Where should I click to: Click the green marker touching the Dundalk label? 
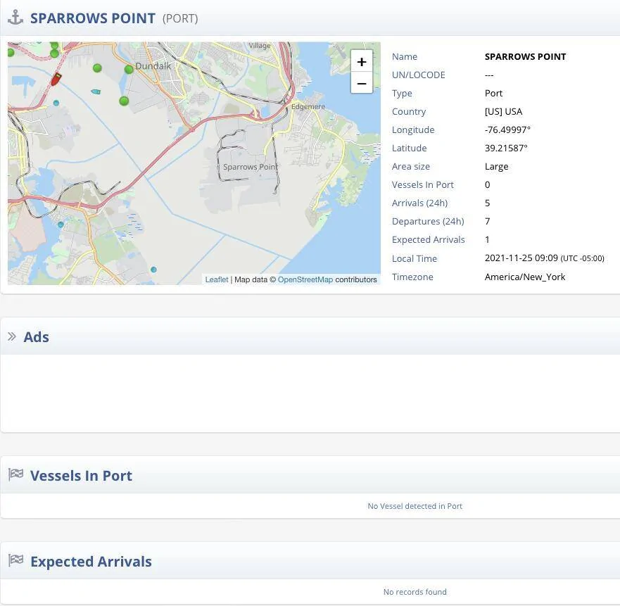tap(129, 70)
